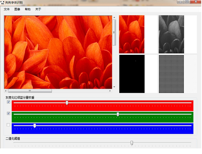The height and width of the screenshot is (154, 202).
Task: Select the grayscale flower preview thumbnail
Action: pos(171,34)
